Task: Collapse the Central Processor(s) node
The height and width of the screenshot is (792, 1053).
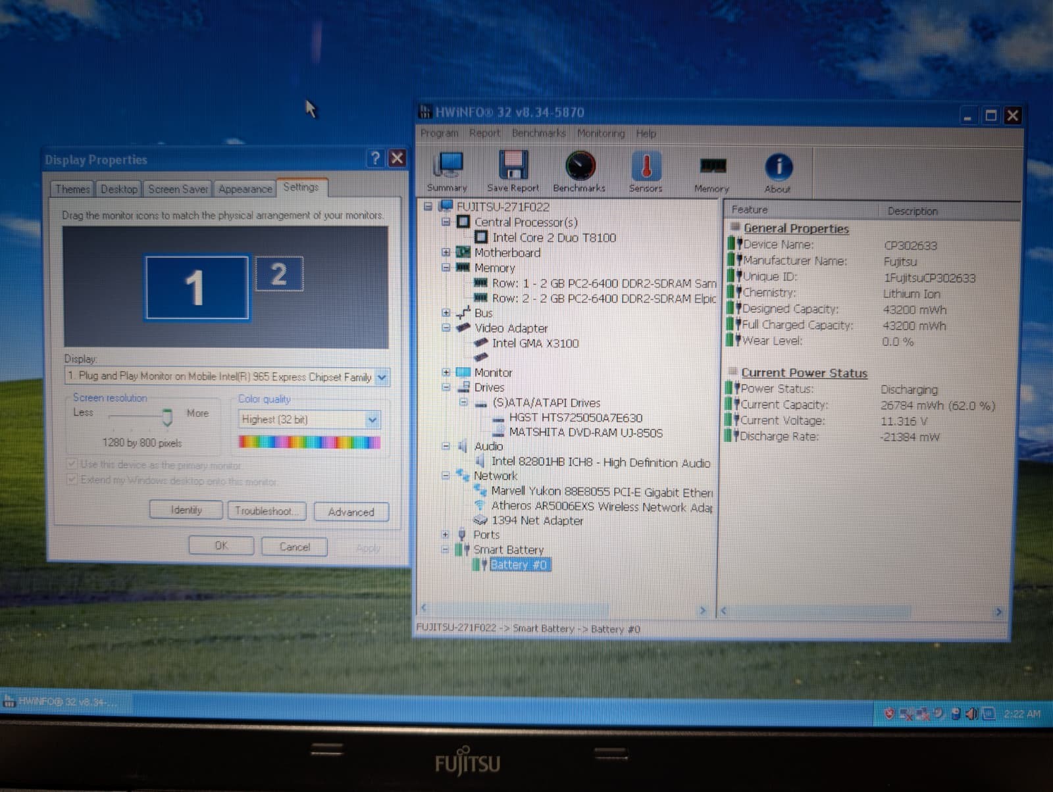Action: pos(446,222)
